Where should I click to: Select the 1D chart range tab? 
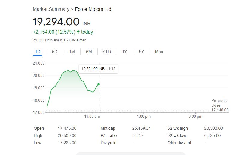point(38,52)
